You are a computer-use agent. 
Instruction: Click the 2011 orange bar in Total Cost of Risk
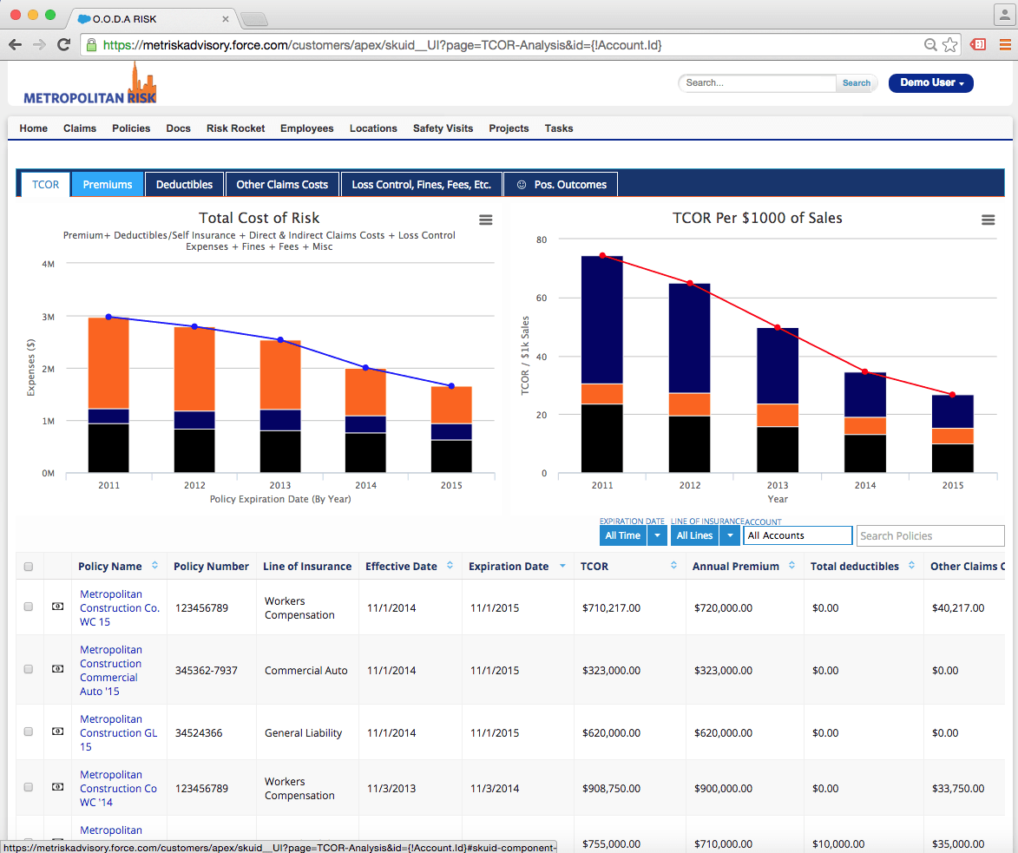[108, 363]
